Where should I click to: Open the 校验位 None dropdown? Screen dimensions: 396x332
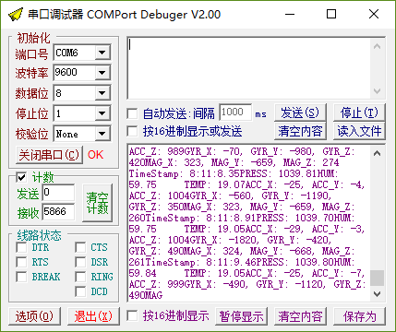pos(102,134)
